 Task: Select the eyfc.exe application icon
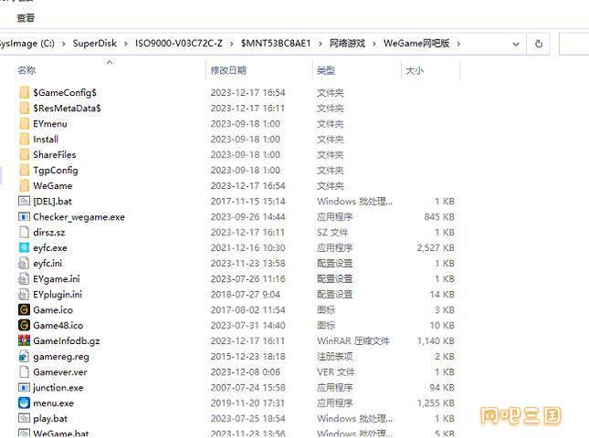click(x=24, y=247)
